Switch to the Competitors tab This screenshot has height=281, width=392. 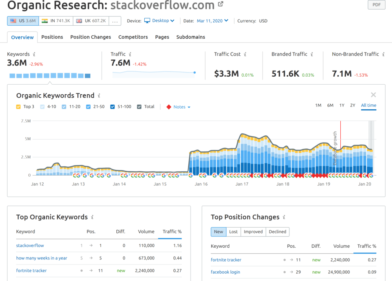(x=133, y=37)
